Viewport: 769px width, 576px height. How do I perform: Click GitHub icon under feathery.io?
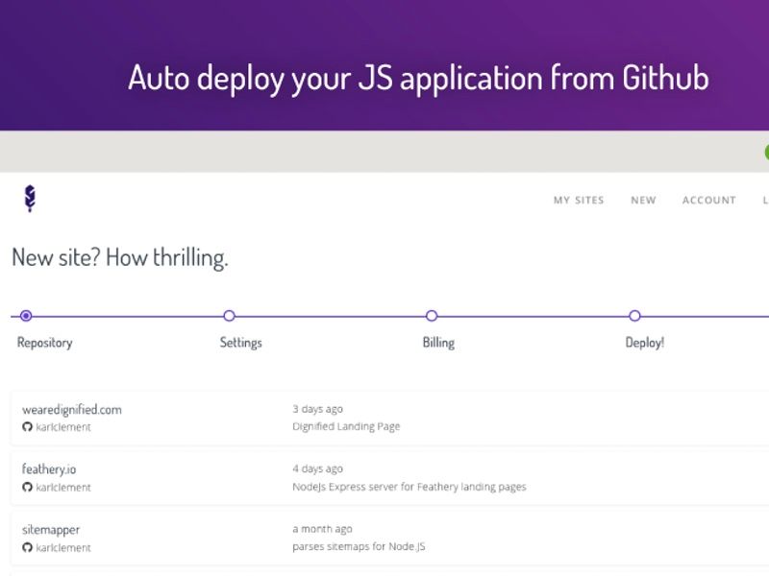tap(27, 488)
